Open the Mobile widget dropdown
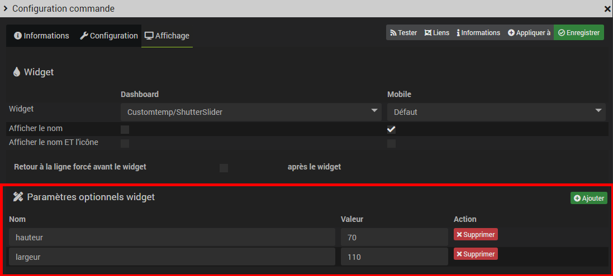This screenshot has width=613, height=276. point(496,112)
